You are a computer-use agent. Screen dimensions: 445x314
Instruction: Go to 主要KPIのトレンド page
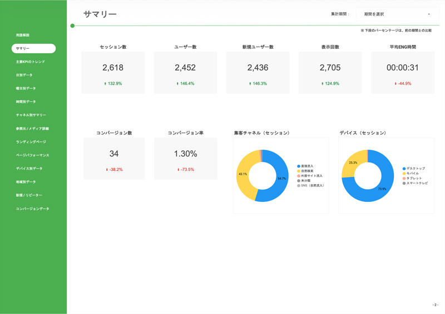[x=31, y=62]
